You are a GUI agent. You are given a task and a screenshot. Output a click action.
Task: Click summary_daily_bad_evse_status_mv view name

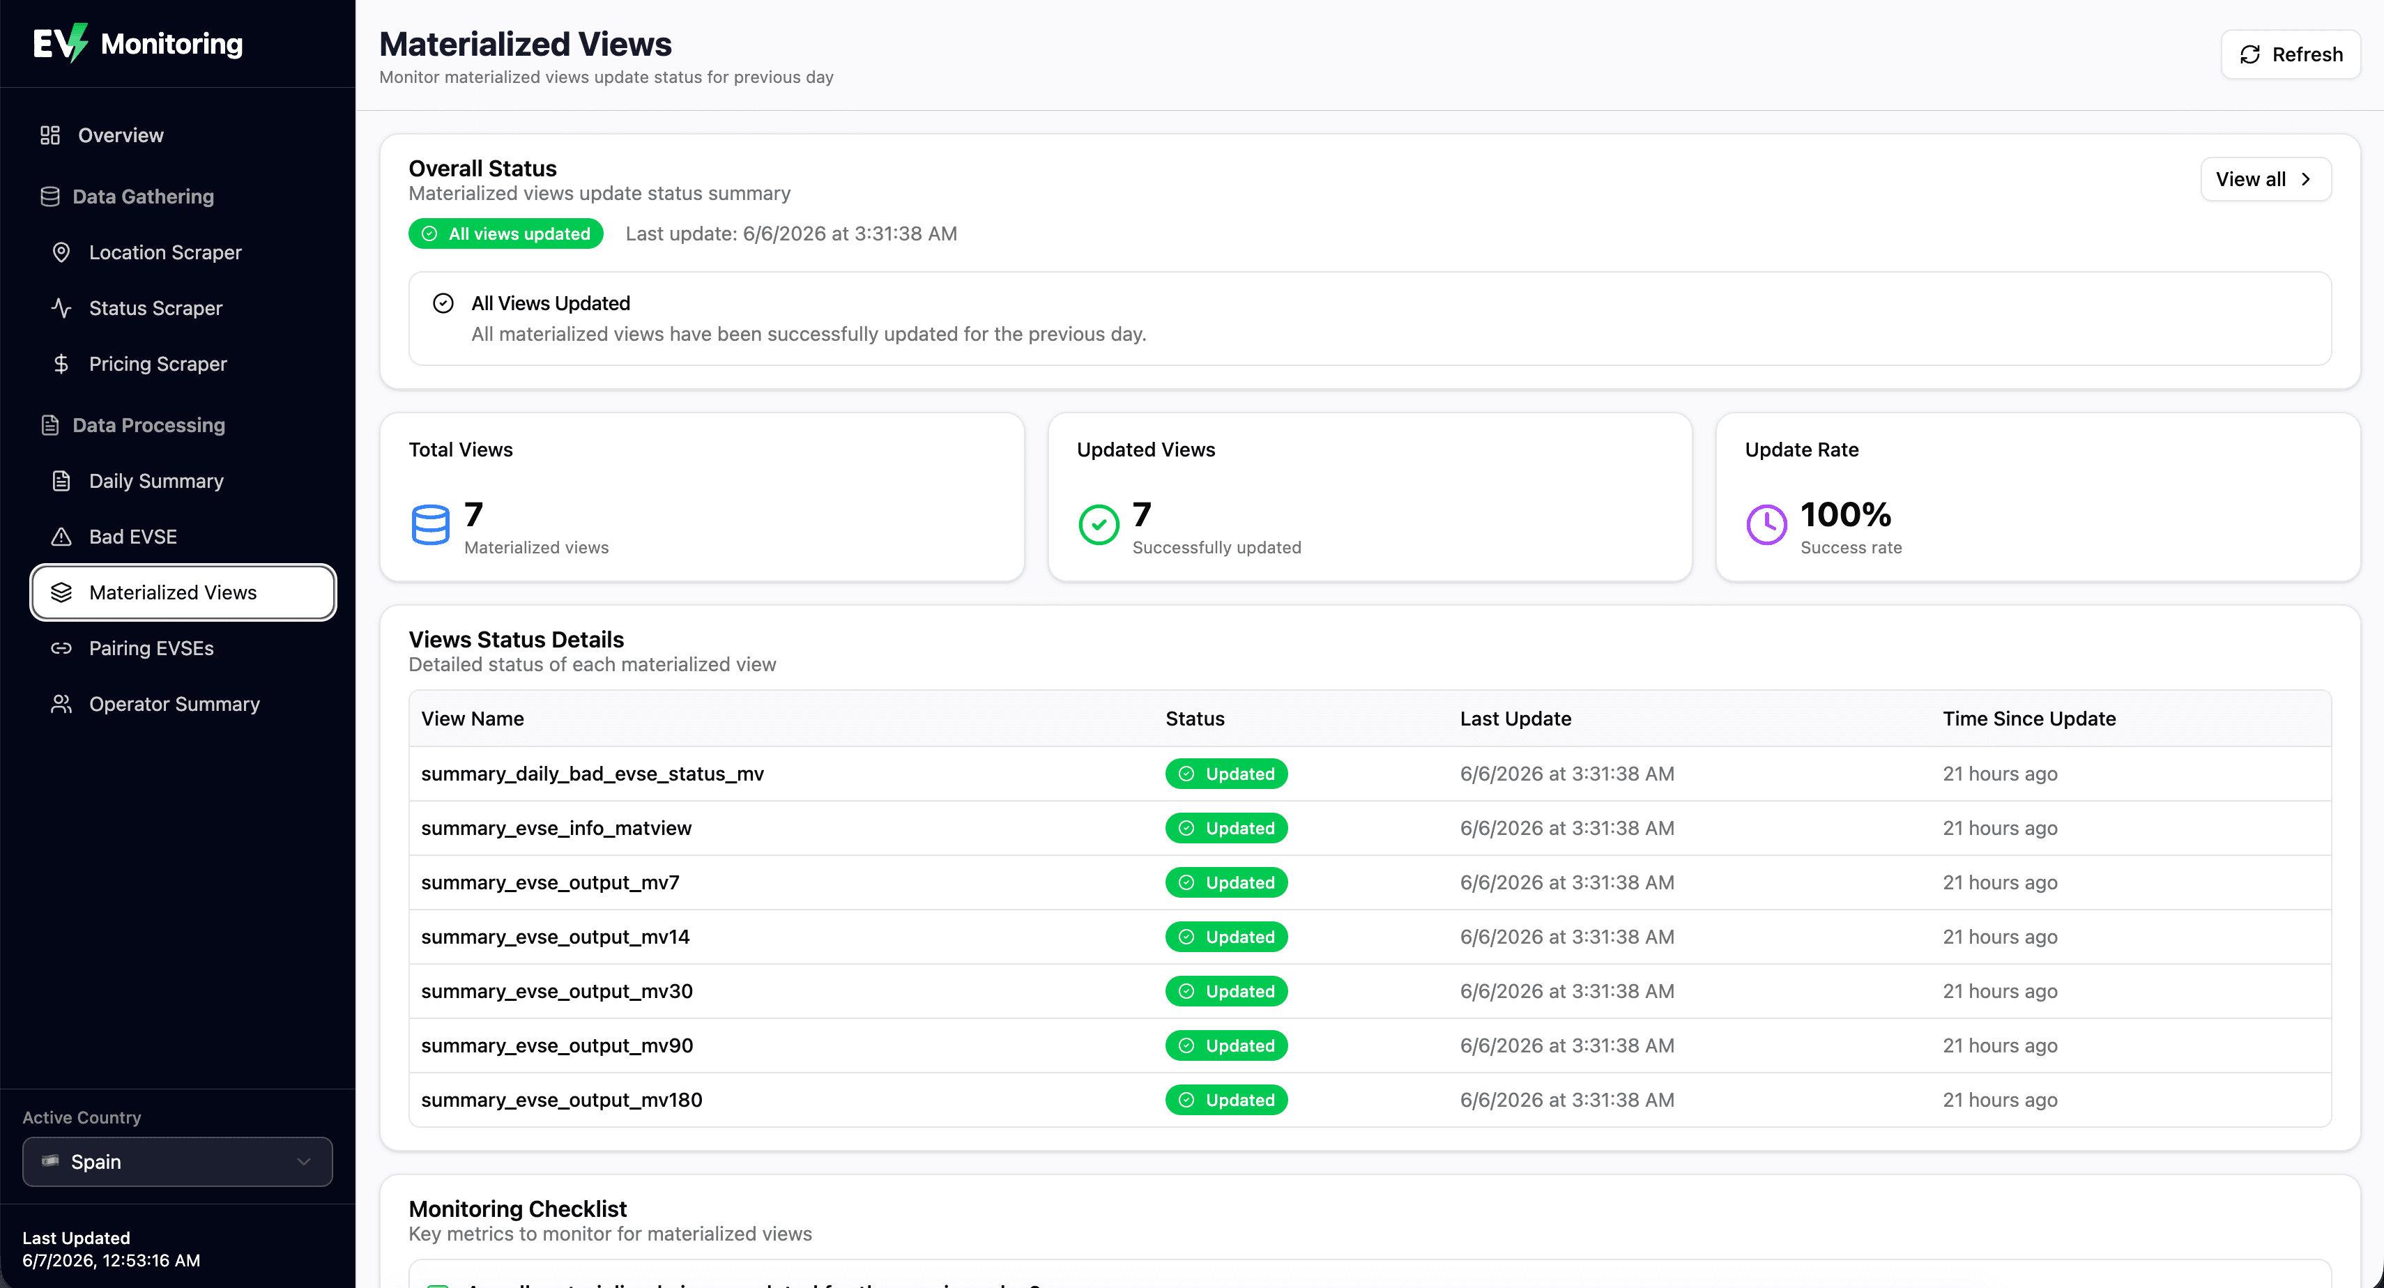(593, 774)
